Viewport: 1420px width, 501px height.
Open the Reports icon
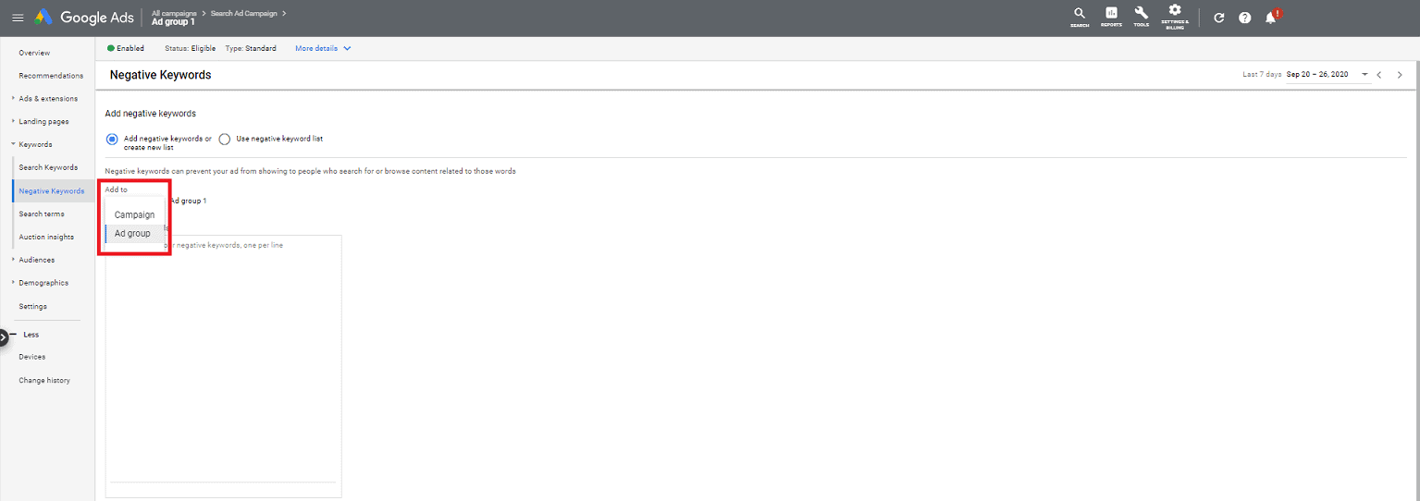(x=1111, y=17)
